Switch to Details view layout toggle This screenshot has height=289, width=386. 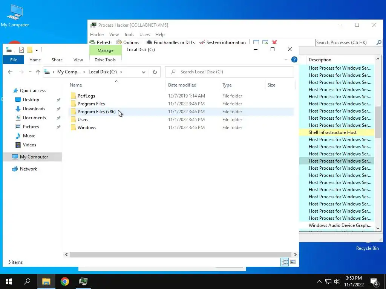(285, 262)
